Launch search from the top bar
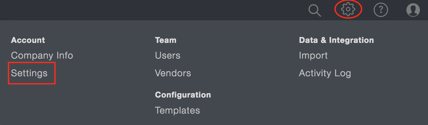Image resolution: width=428 pixels, height=125 pixels. 315,10
